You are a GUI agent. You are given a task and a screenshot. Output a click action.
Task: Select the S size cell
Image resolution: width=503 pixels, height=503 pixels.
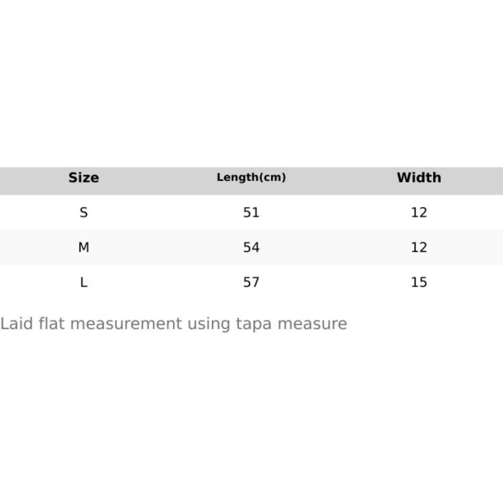coord(84,213)
